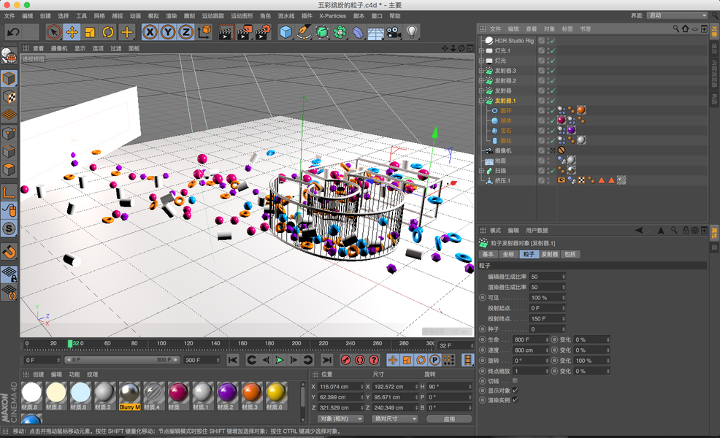Activate the Rotate tool in toolbar
720x438 pixels.
[x=108, y=32]
